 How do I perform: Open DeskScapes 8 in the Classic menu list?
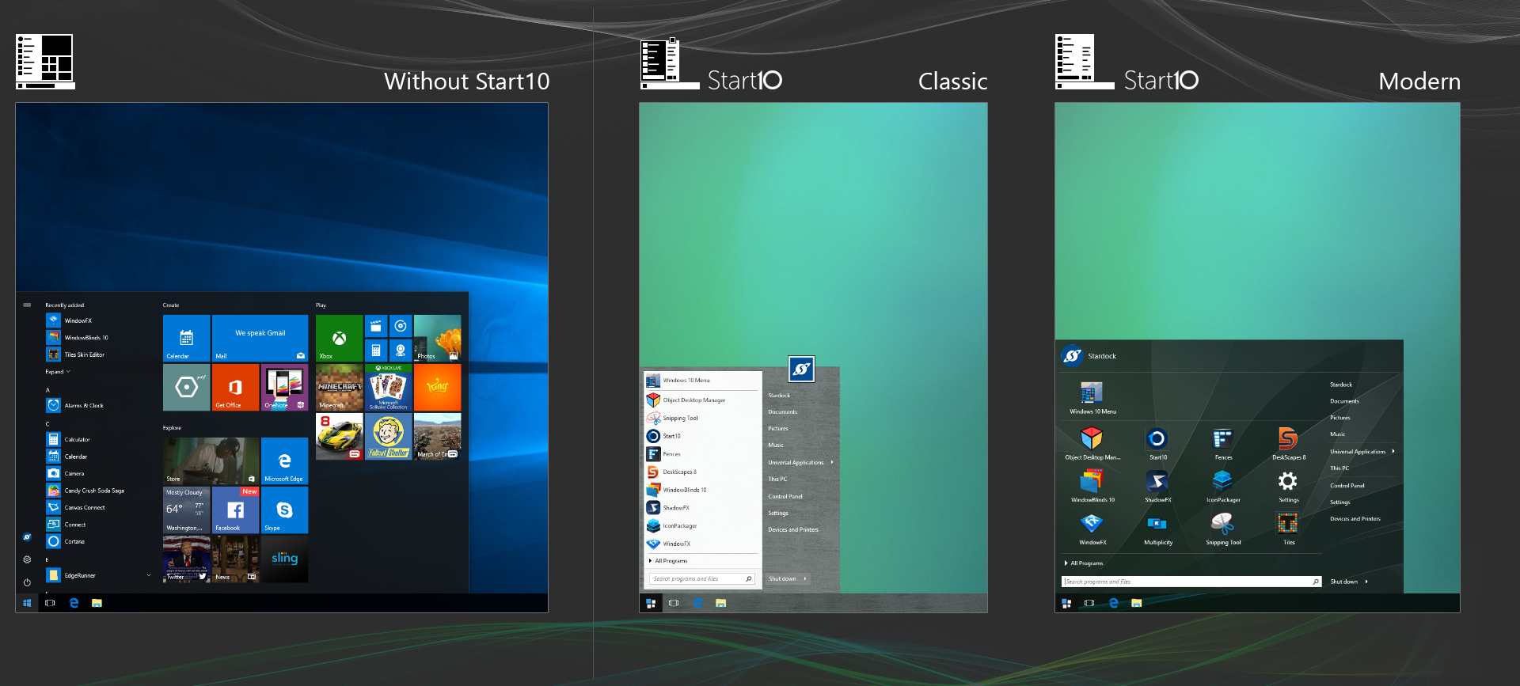679,472
